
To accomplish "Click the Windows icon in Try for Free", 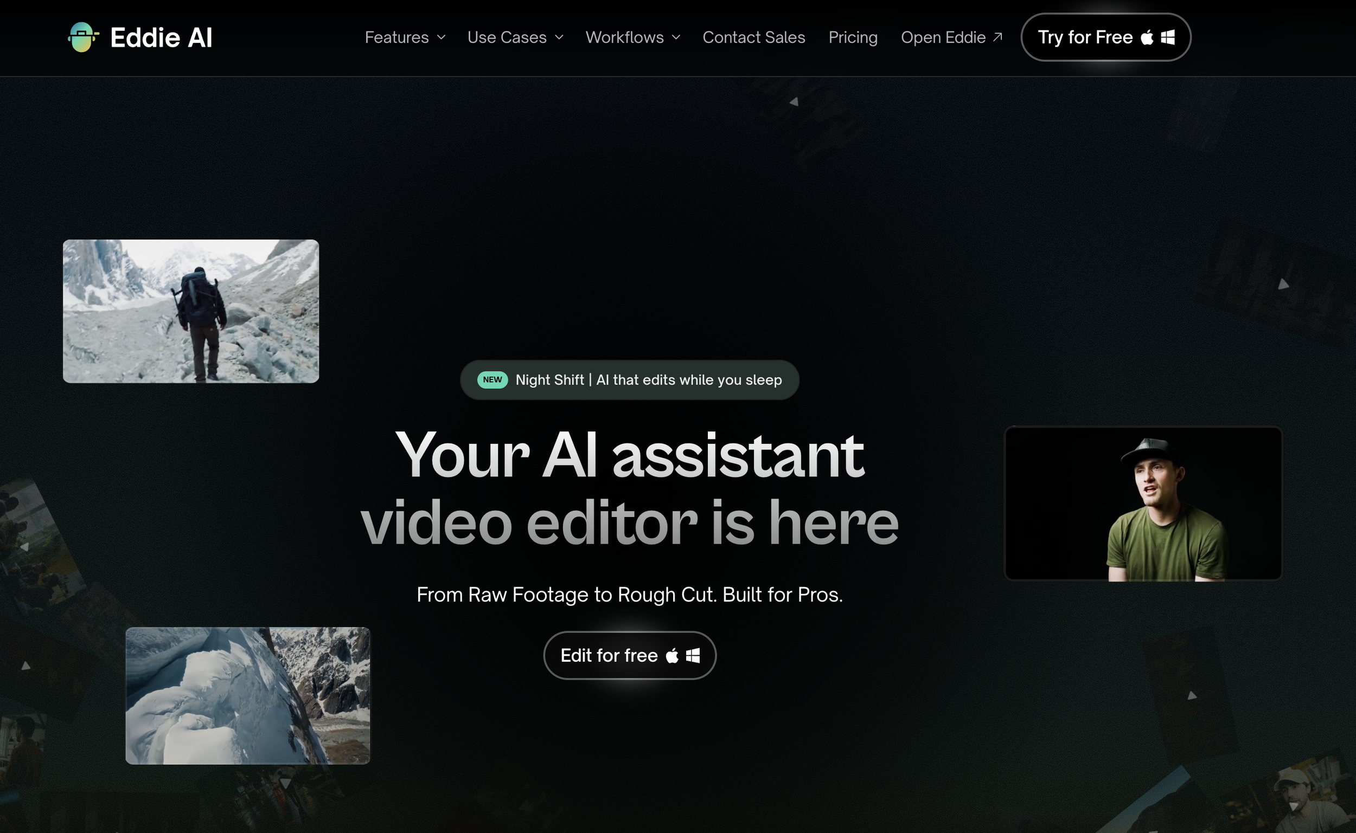I will (x=1167, y=37).
